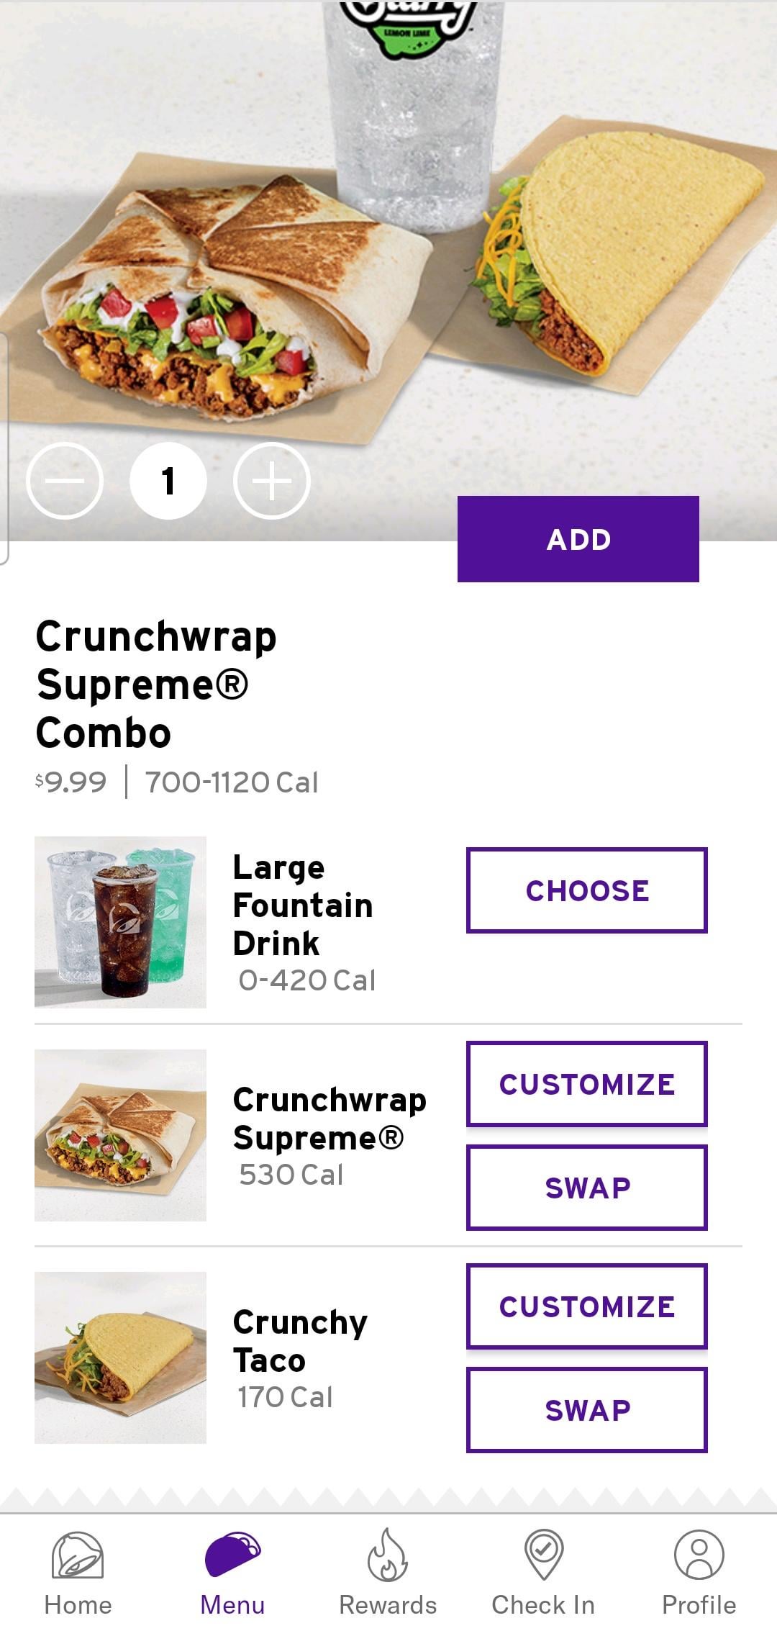Customize the Crunchy Taco

click(586, 1306)
